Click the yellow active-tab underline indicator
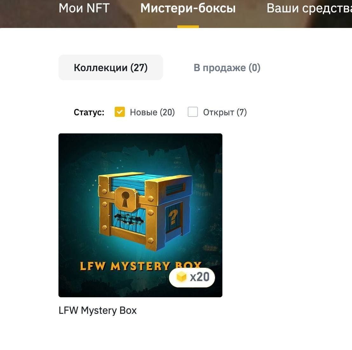The image size is (352, 350). point(188,27)
